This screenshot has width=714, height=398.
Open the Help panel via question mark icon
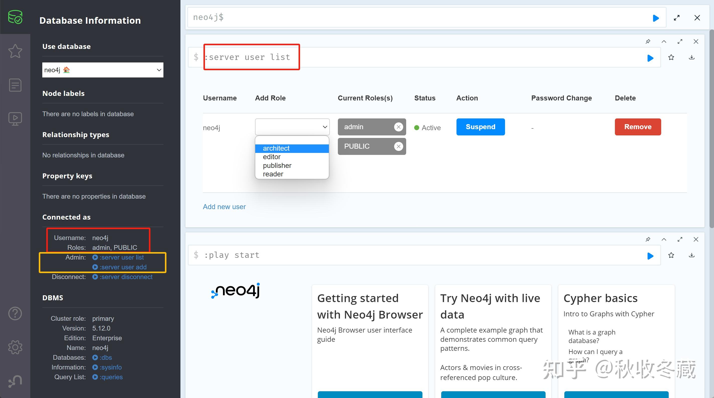coord(15,313)
